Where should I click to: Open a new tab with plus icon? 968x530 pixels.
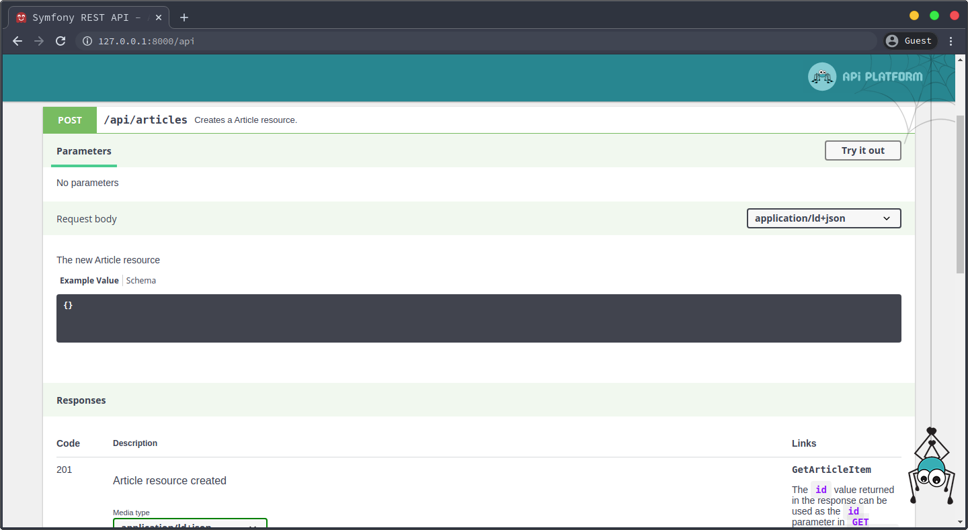[184, 17]
